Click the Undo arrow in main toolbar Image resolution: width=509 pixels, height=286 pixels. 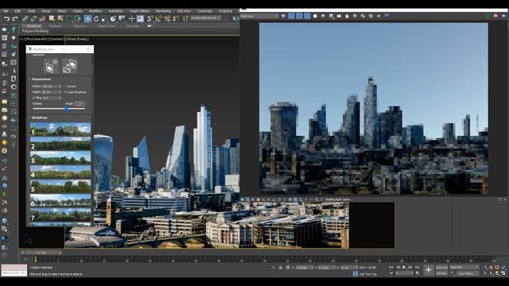6,19
